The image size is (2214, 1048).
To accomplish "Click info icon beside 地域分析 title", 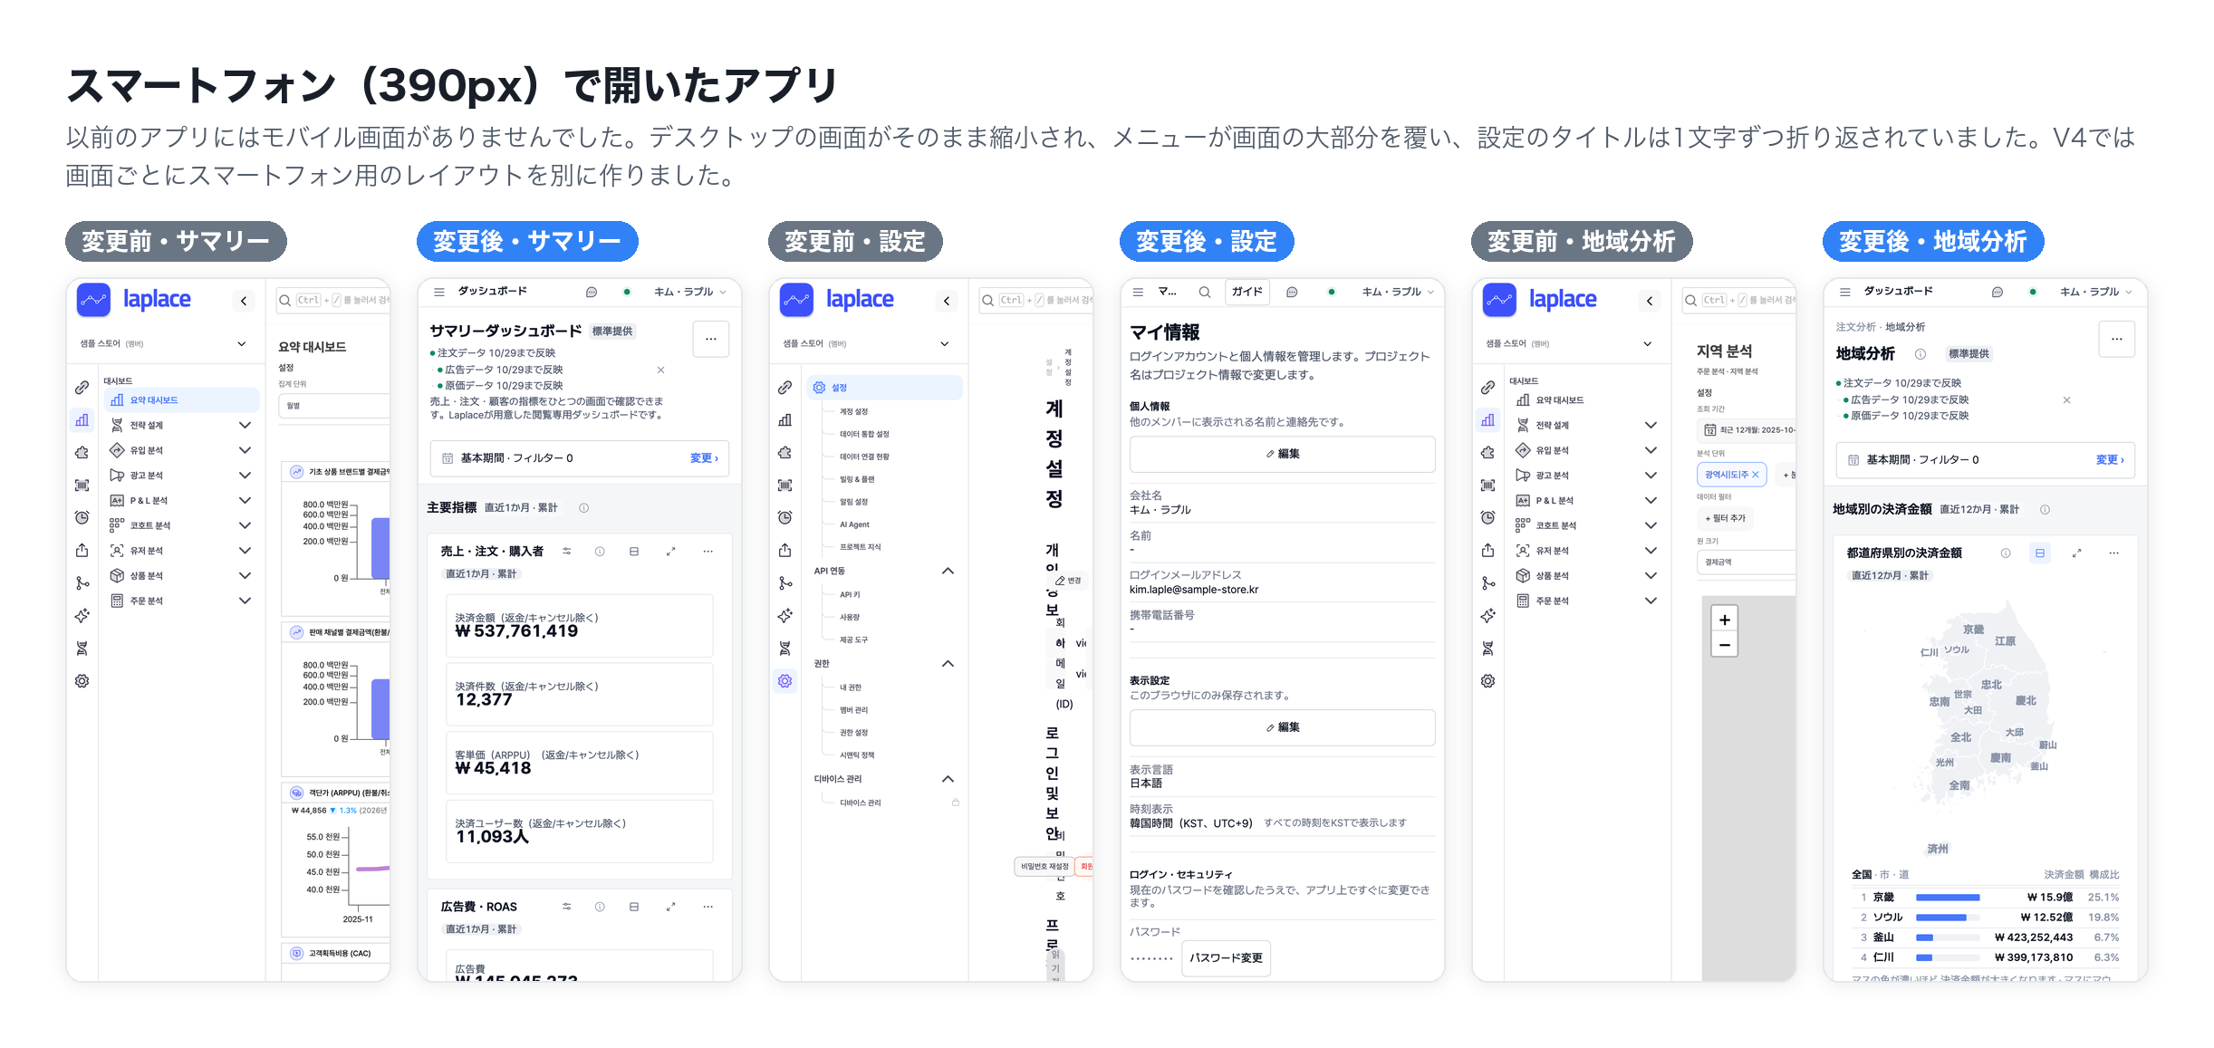I will (x=1920, y=353).
